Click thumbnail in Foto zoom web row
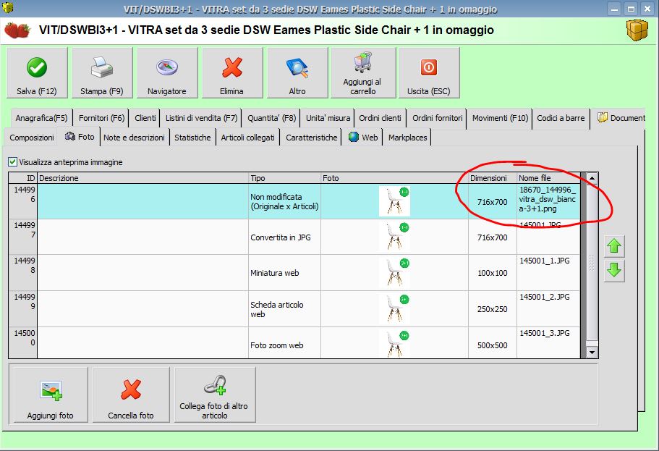This screenshot has height=451, width=659. [x=394, y=344]
